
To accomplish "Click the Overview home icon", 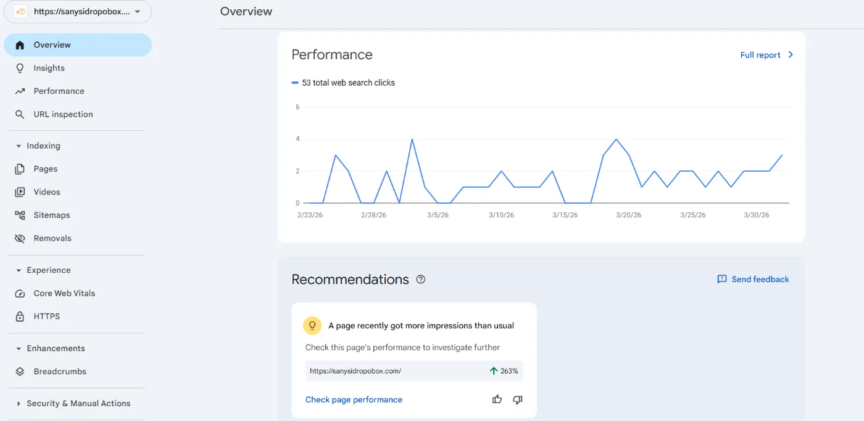I will coord(20,45).
